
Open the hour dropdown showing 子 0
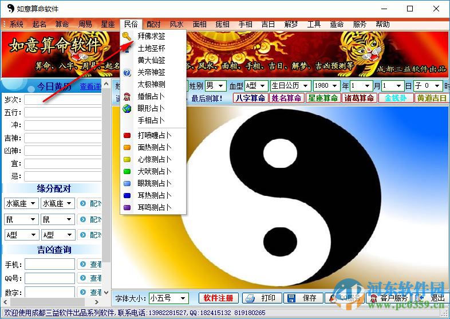pyautogui.click(x=437, y=86)
